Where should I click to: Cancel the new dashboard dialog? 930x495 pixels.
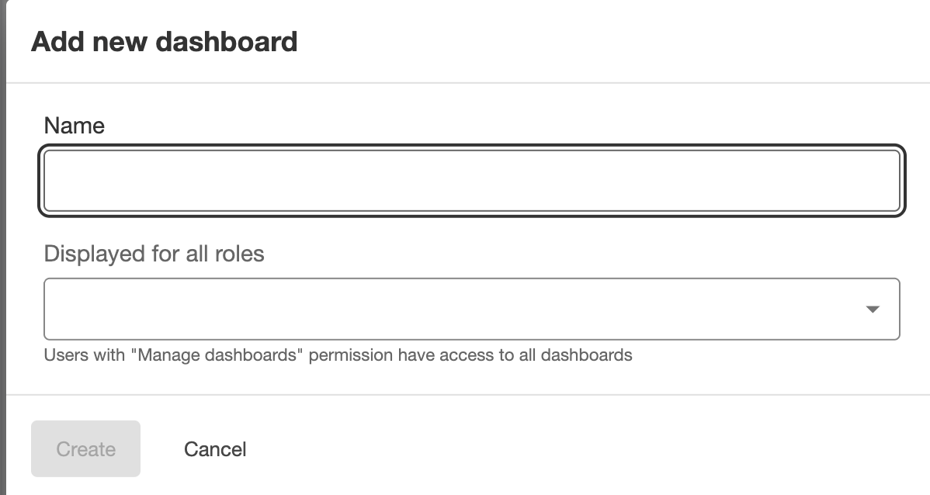pos(215,448)
